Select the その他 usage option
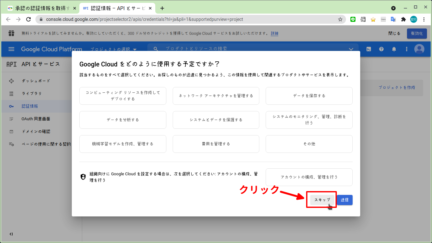The width and height of the screenshot is (432, 243). tap(309, 144)
